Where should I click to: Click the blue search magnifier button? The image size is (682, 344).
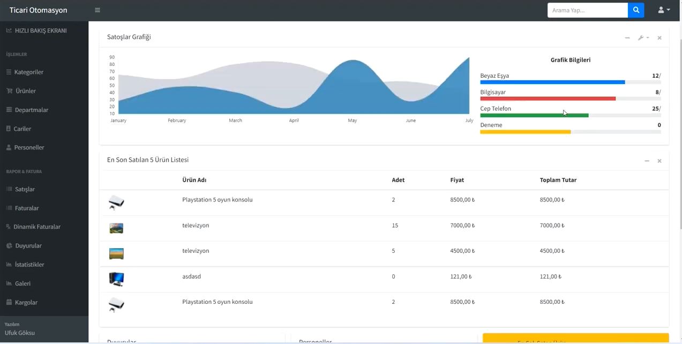coord(636,10)
